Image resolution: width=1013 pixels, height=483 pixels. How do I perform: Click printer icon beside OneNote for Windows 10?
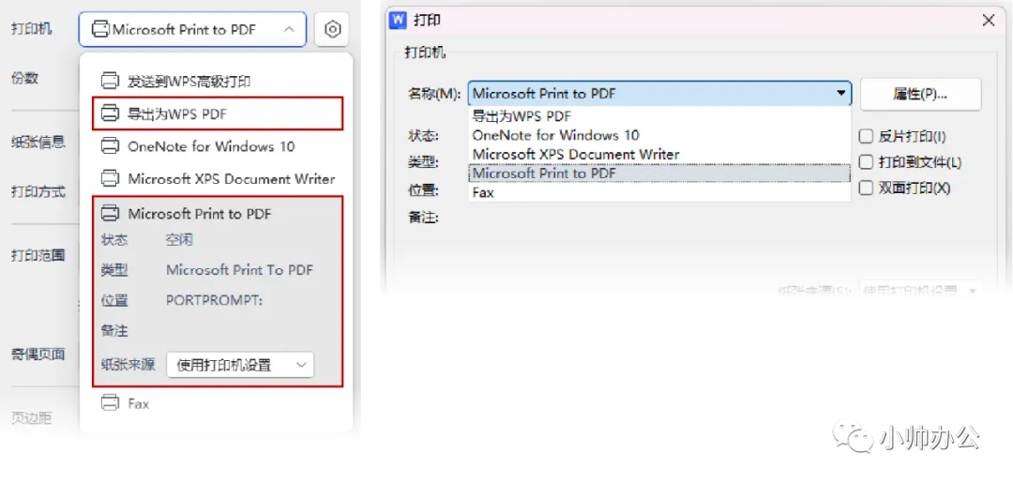(x=111, y=146)
